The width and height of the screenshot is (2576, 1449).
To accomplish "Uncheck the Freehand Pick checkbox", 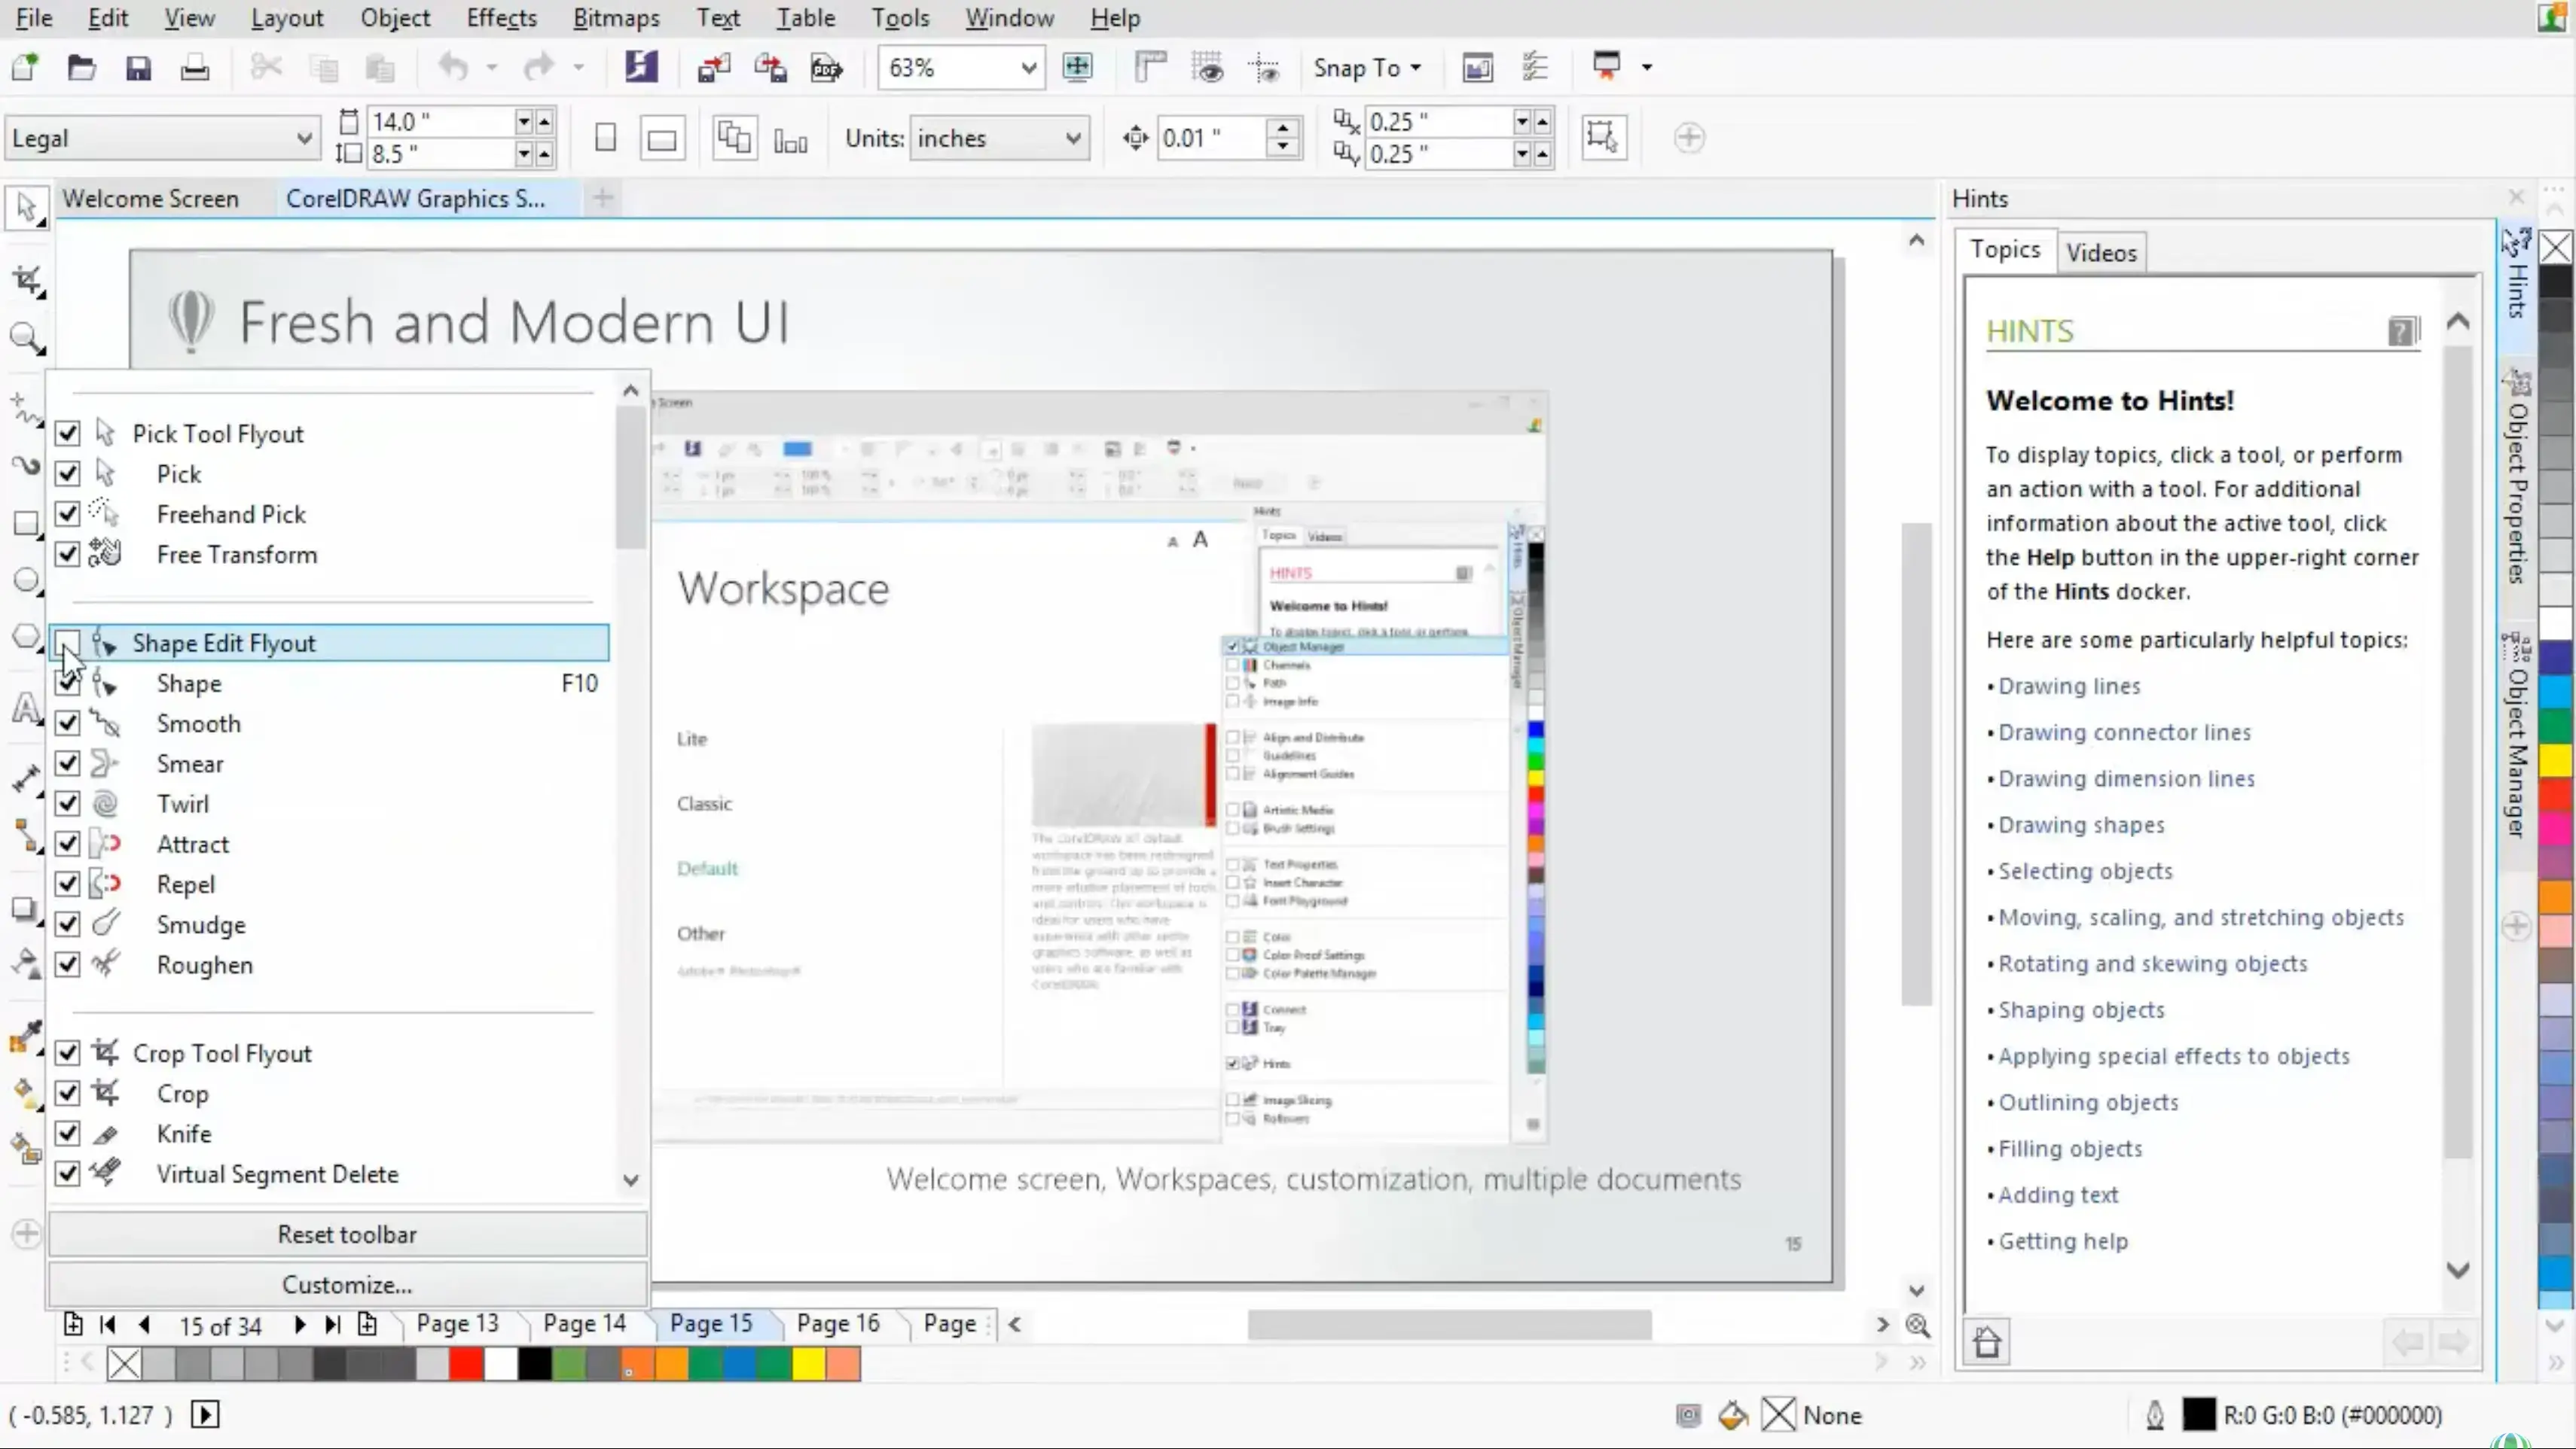I will 67,513.
